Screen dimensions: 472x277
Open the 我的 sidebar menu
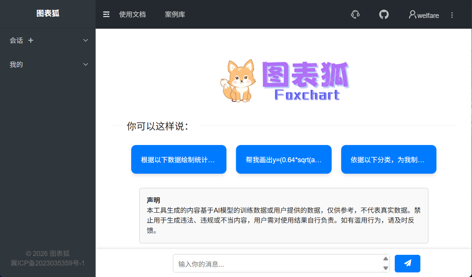(48, 64)
